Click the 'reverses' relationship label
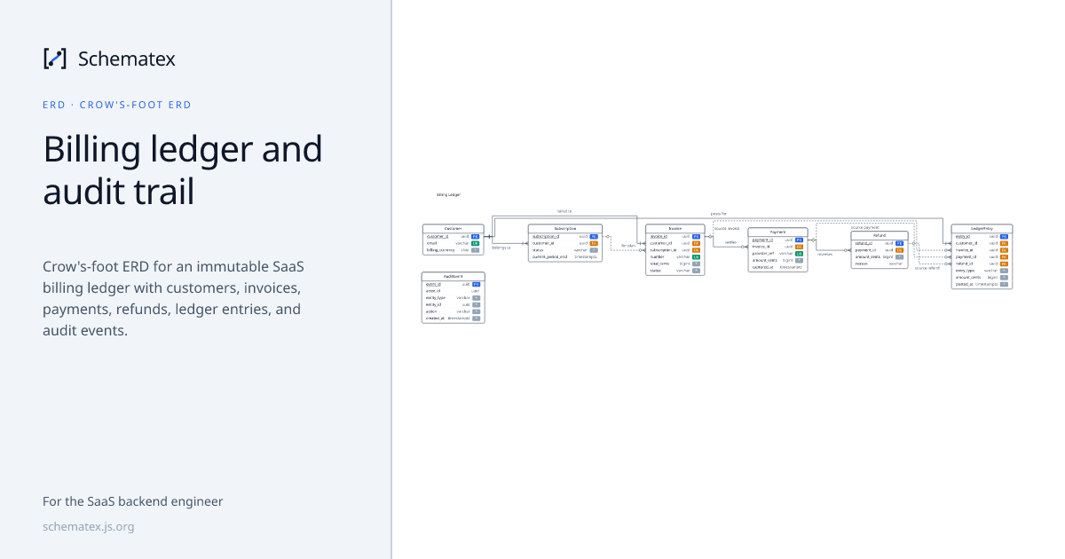Image resolution: width=1065 pixels, height=559 pixels. click(x=825, y=254)
